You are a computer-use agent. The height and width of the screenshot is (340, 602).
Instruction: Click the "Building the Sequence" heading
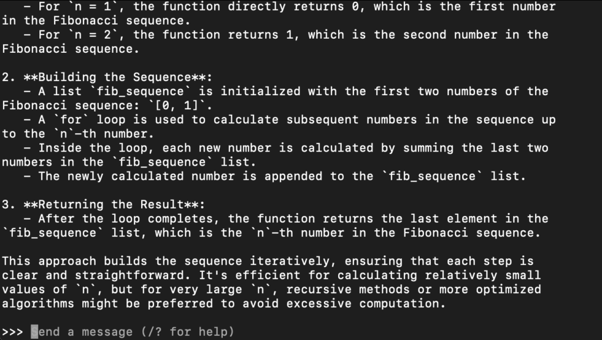coord(113,78)
